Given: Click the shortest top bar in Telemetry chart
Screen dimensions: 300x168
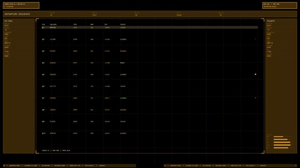Looking at the screenshot, I should (279, 136).
